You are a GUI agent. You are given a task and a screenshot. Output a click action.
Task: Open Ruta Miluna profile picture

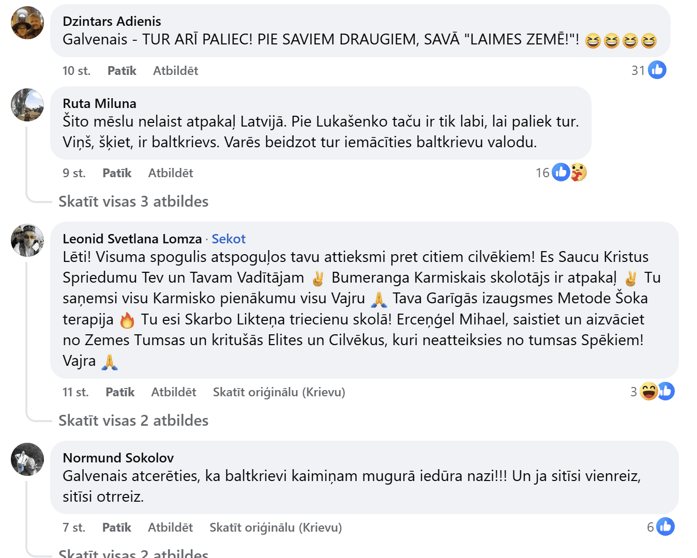click(27, 105)
